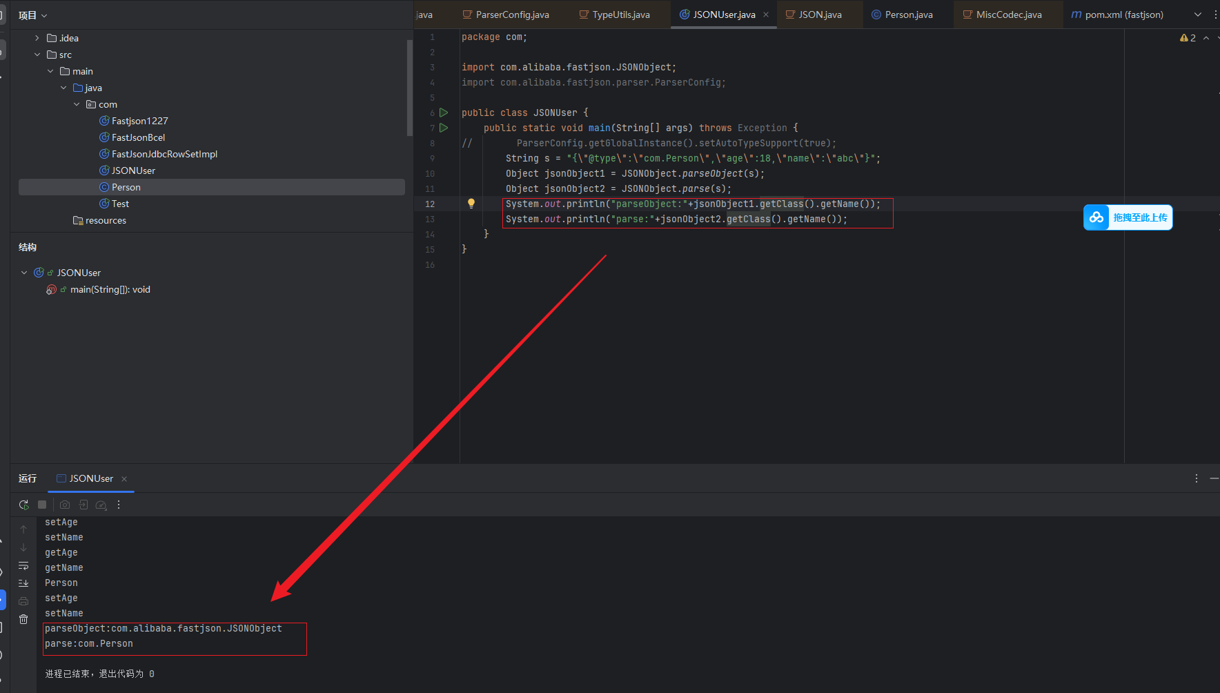The width and height of the screenshot is (1220, 693).
Task: Click the 运行 panel label
Action: [x=28, y=478]
